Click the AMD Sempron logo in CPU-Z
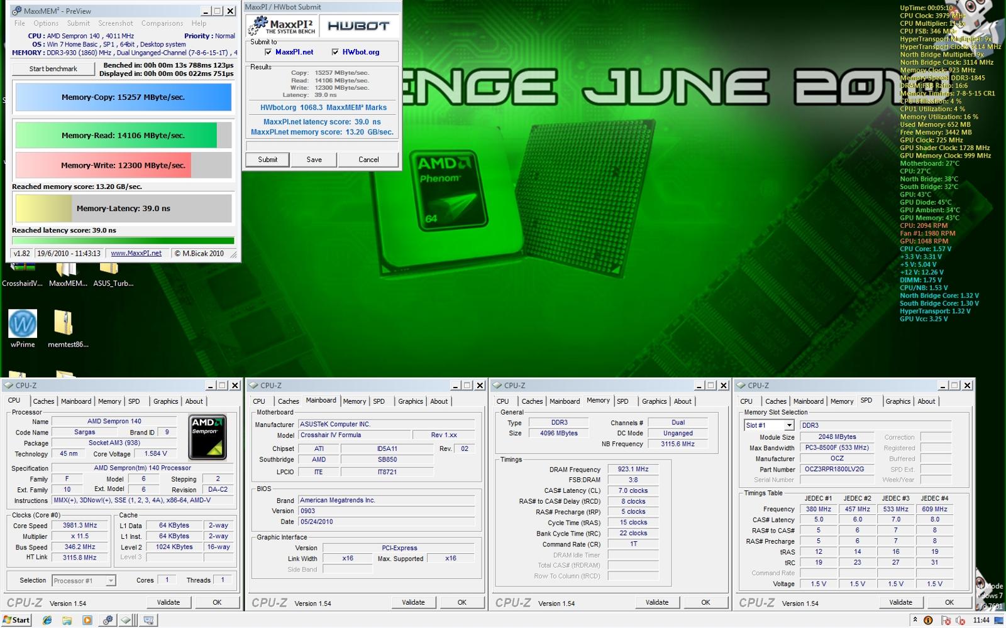The width and height of the screenshot is (1006, 628). click(x=207, y=437)
